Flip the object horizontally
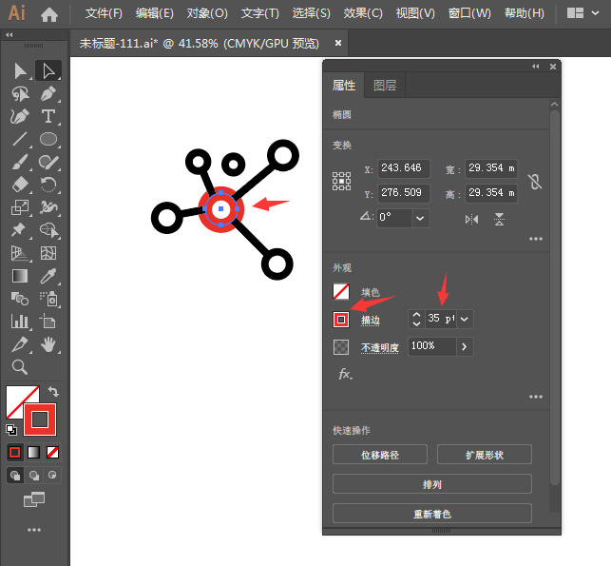 click(471, 219)
